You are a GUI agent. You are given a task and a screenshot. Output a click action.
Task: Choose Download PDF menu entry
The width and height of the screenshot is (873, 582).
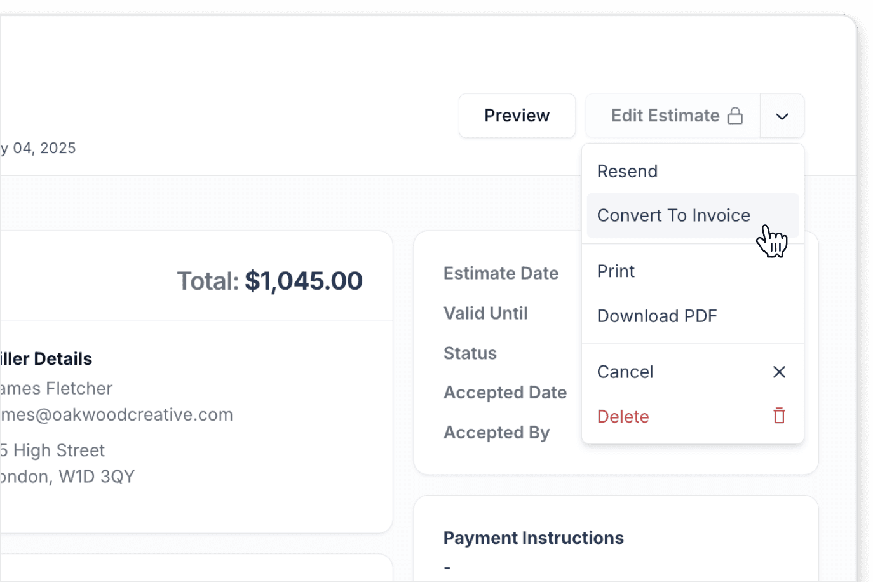693,316
